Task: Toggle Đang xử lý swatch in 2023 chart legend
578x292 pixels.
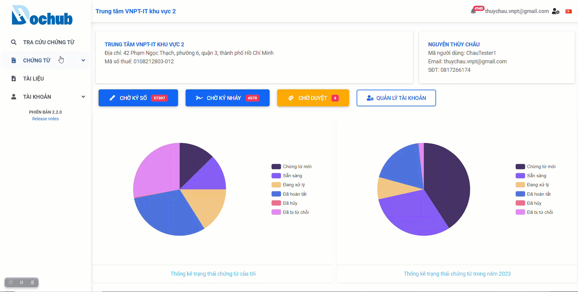Action: coord(520,185)
